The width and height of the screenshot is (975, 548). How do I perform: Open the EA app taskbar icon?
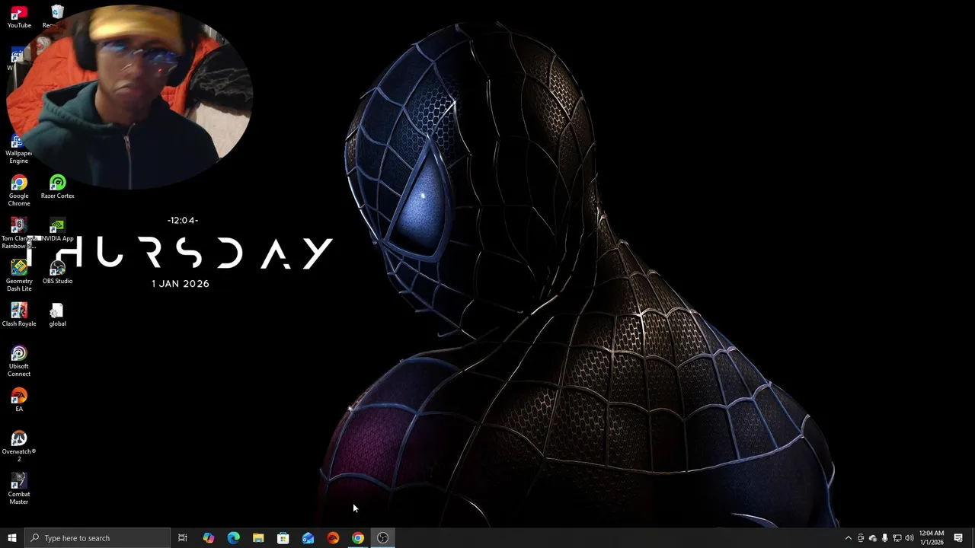[x=333, y=538]
